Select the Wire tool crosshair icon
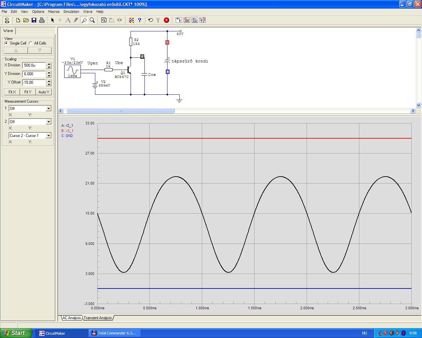The width and height of the screenshot is (422, 338). click(60, 20)
